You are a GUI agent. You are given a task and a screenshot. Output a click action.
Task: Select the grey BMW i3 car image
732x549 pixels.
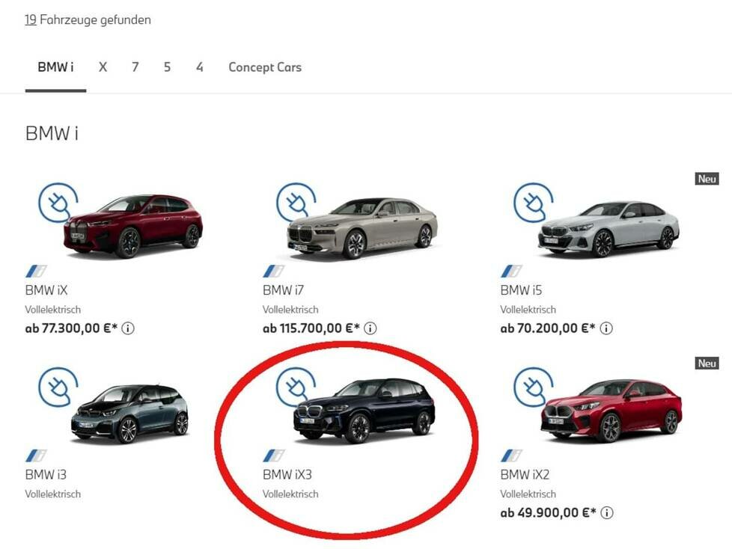click(x=129, y=414)
